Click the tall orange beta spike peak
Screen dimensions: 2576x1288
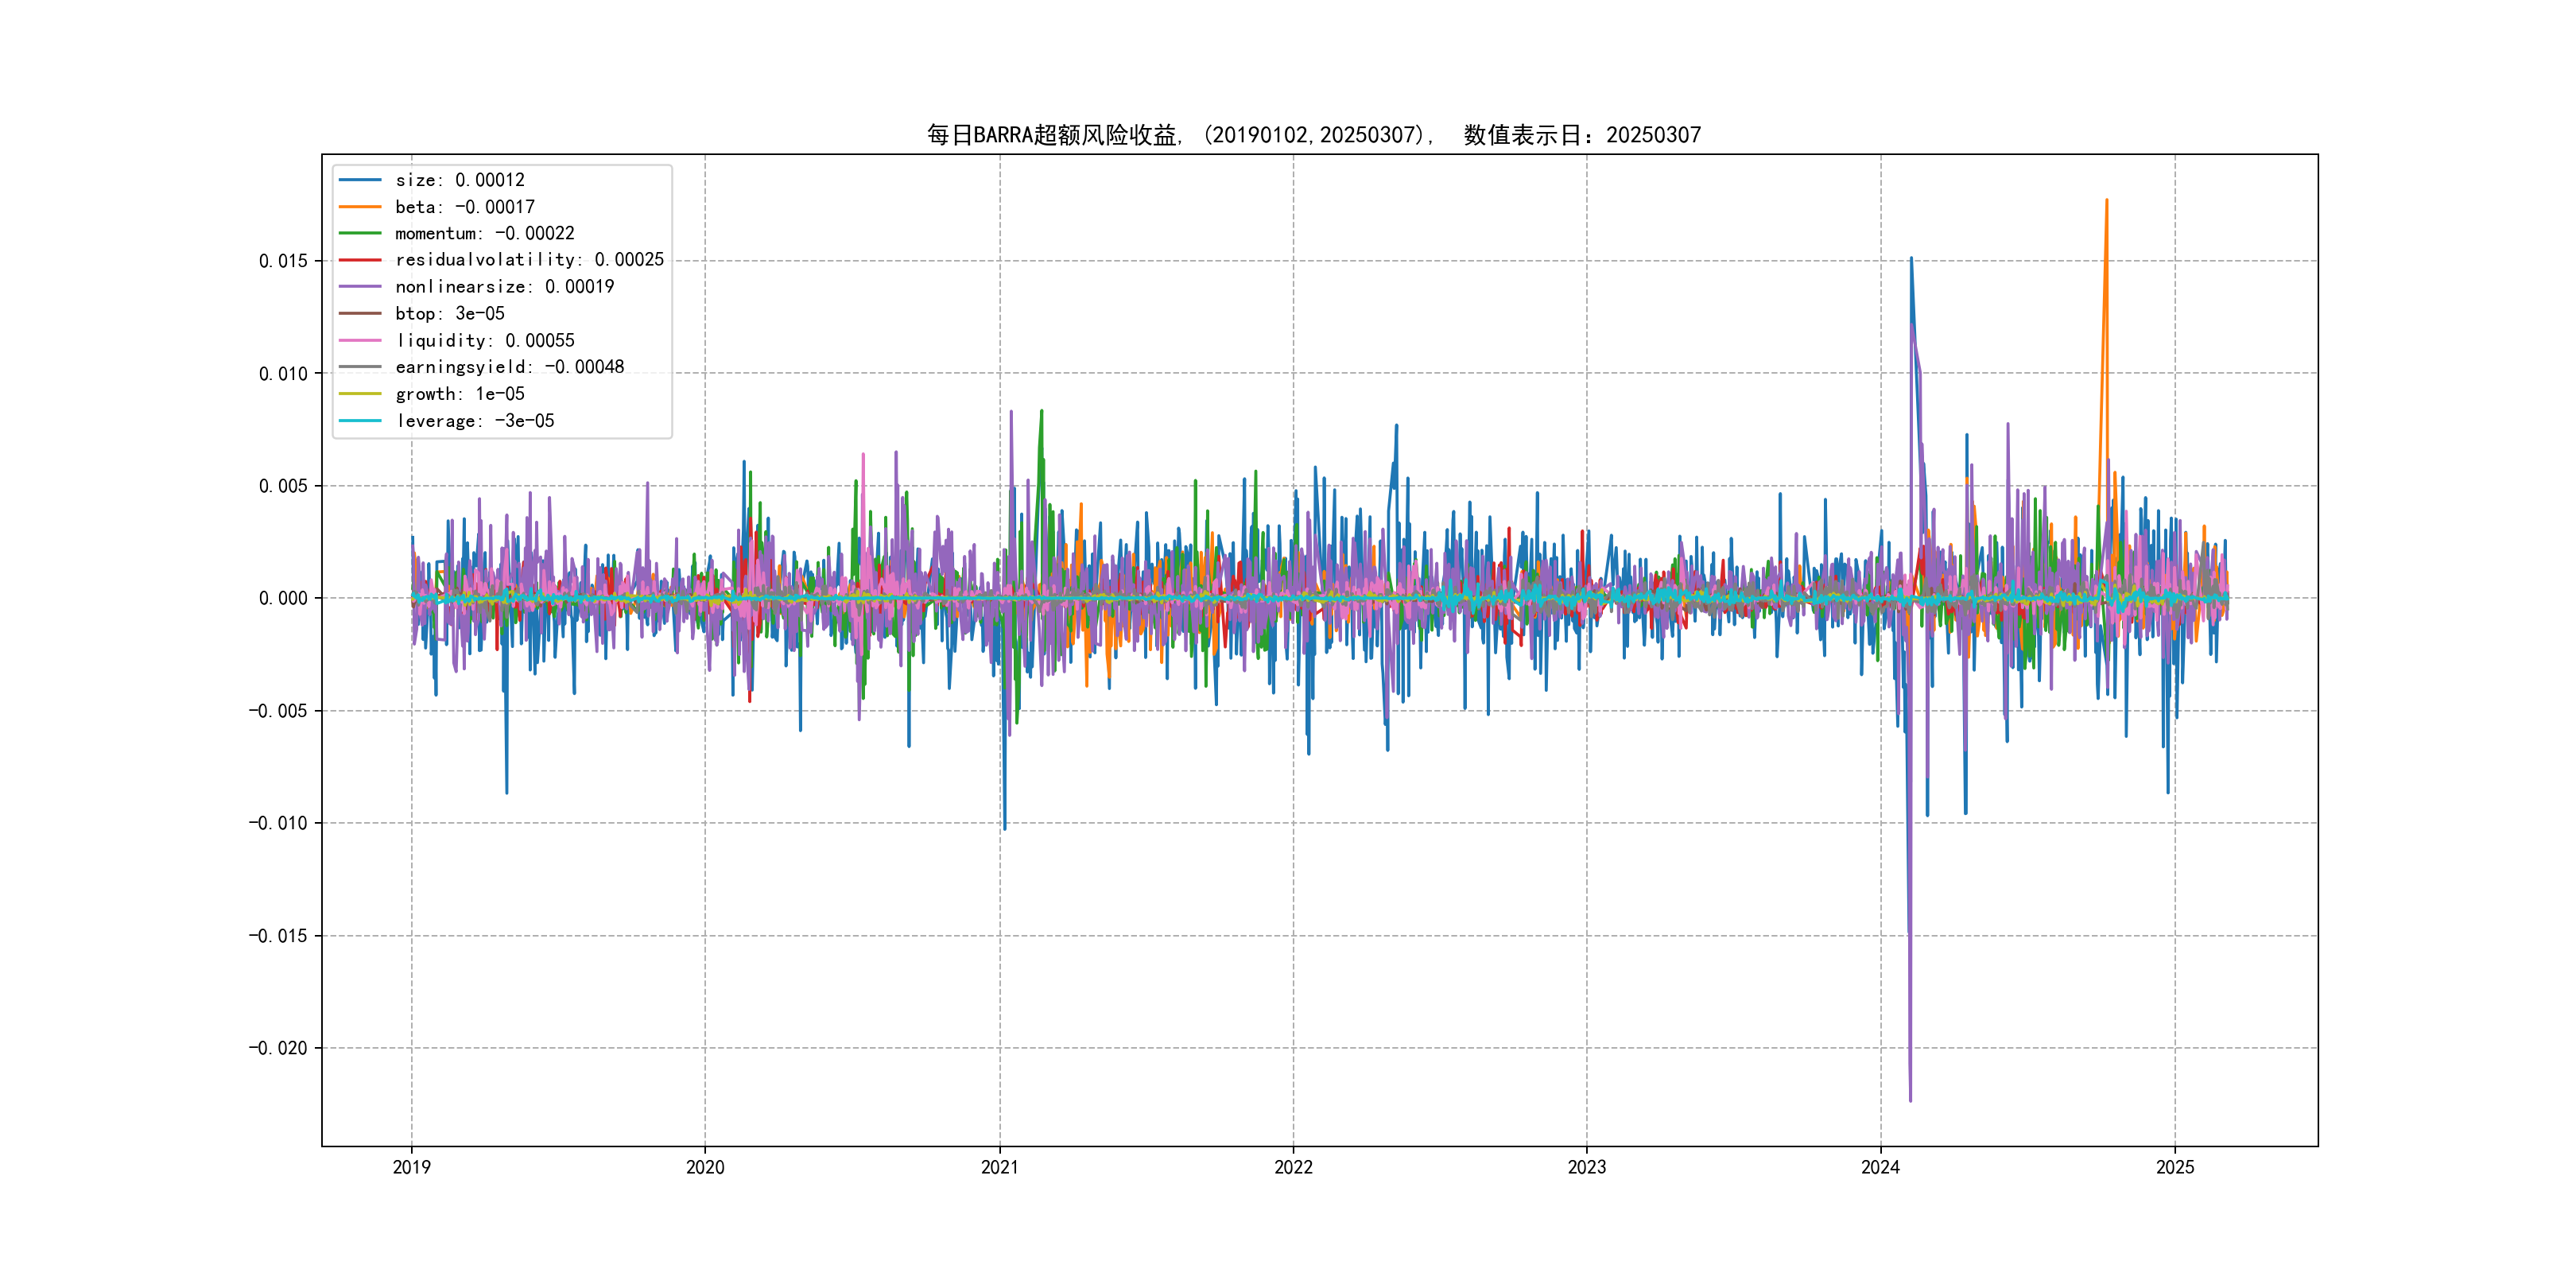click(x=2106, y=201)
